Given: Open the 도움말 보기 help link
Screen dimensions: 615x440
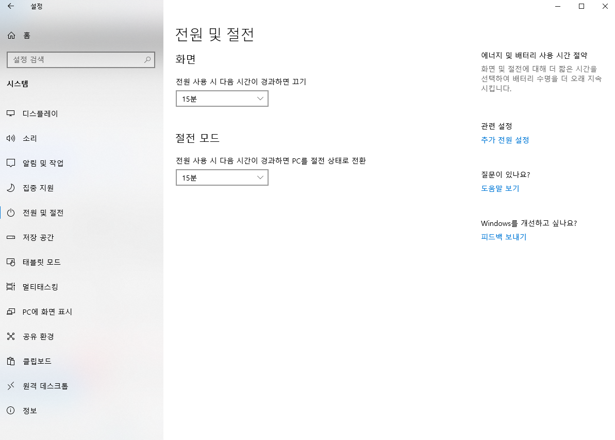Looking at the screenshot, I should [500, 189].
